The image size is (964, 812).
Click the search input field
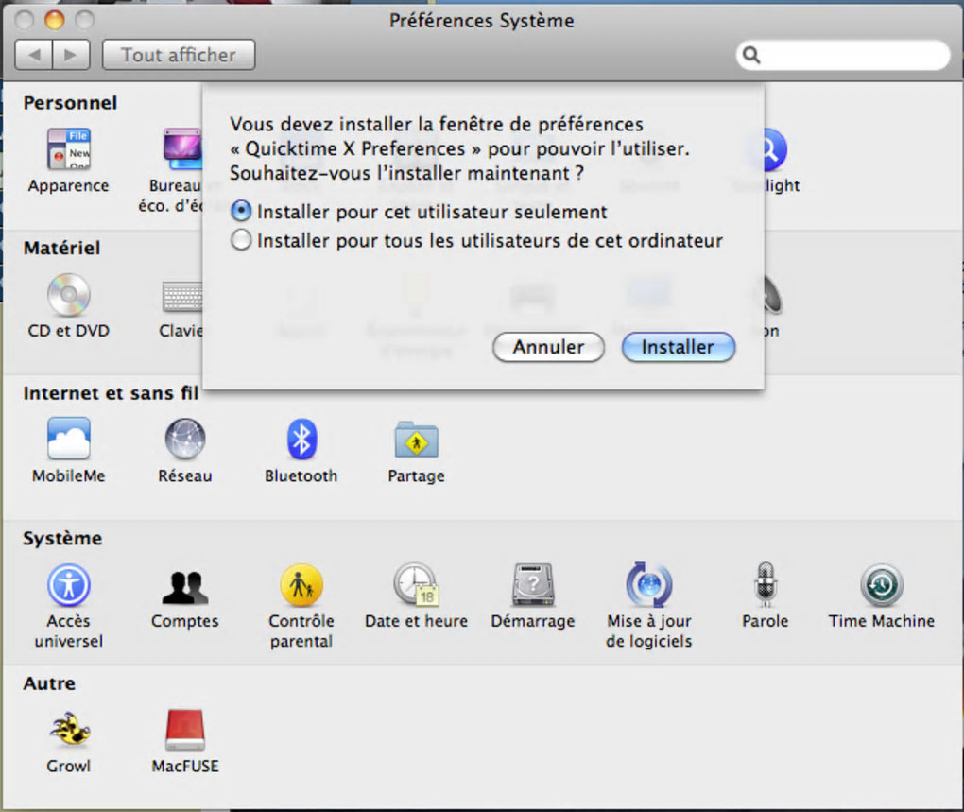843,56
